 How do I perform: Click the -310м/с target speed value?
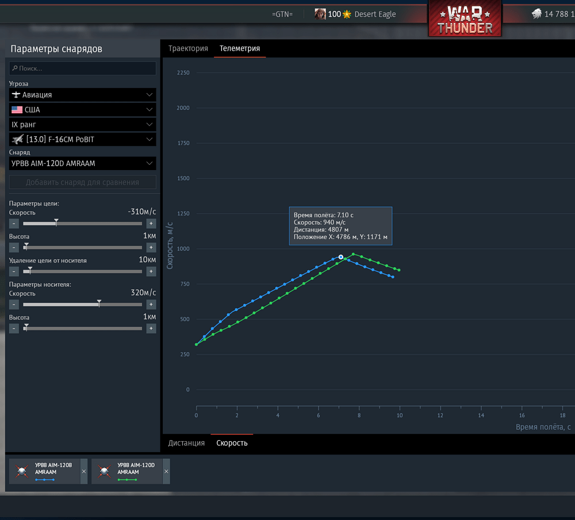point(141,211)
